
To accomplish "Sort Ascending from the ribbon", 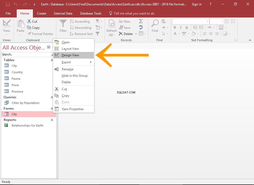I will (x=80, y=21).
